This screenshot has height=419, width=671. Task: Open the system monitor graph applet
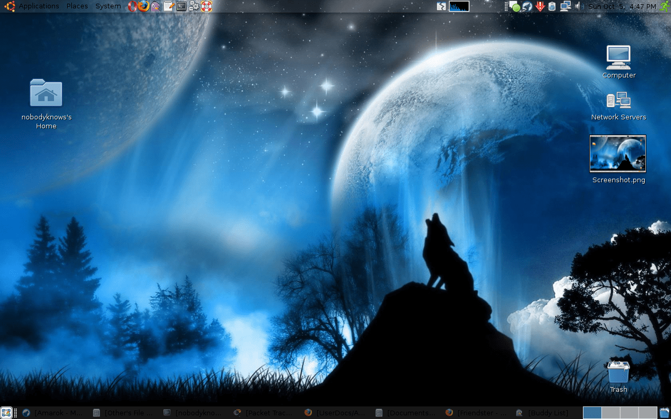pos(459,6)
